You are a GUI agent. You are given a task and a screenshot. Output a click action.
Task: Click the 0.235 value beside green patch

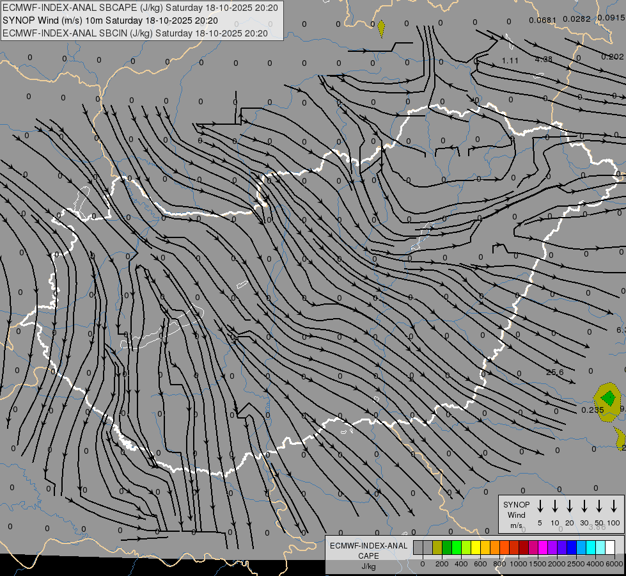[x=593, y=410]
